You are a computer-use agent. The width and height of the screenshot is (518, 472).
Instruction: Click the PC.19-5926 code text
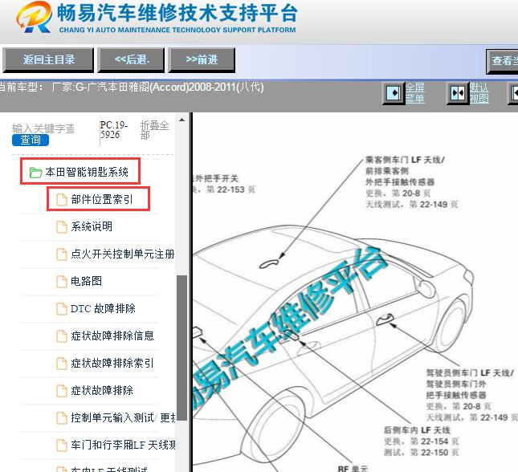(x=114, y=130)
